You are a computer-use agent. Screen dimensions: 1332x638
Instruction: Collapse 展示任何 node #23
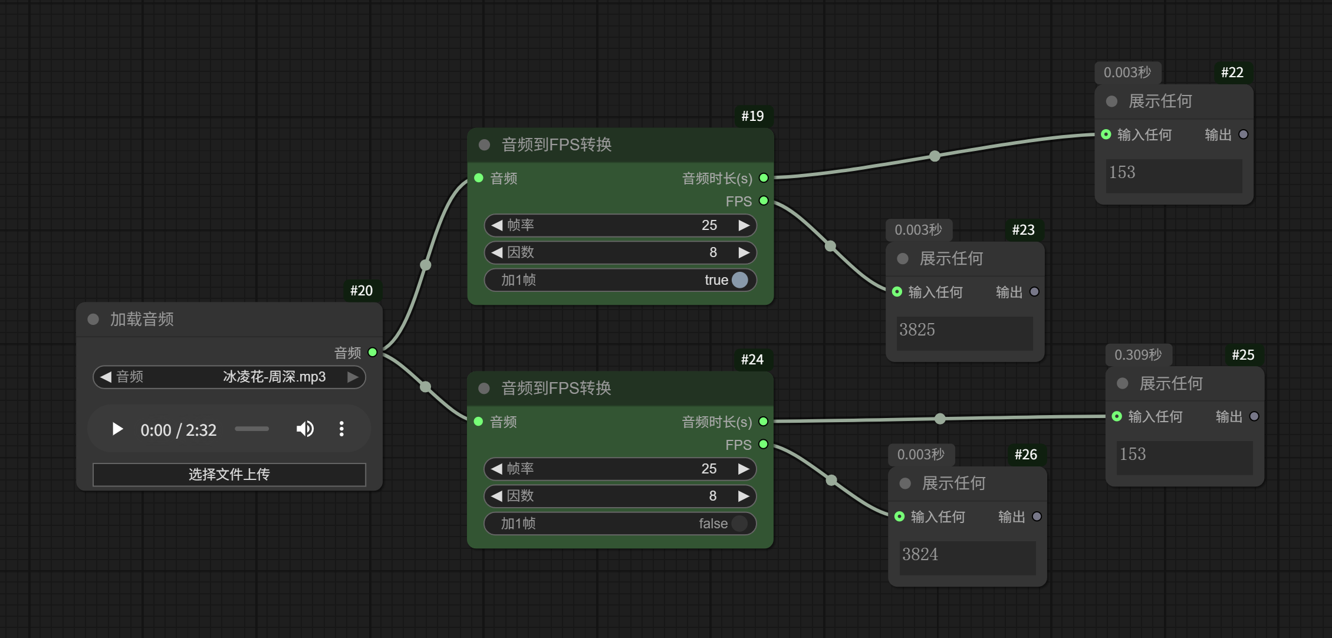[903, 259]
